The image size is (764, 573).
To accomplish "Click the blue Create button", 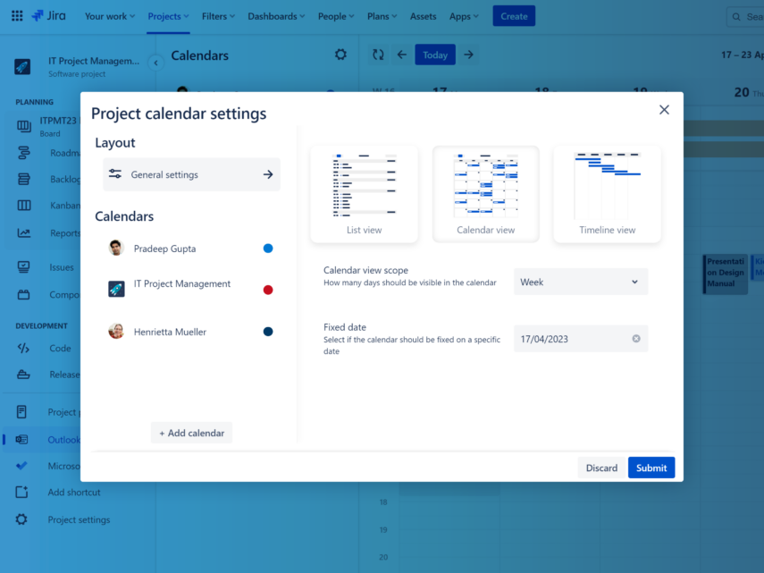I will pyautogui.click(x=514, y=16).
